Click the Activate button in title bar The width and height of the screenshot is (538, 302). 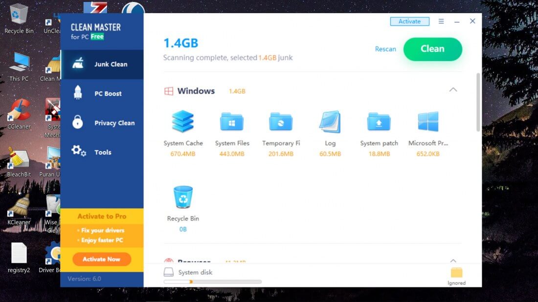point(410,21)
